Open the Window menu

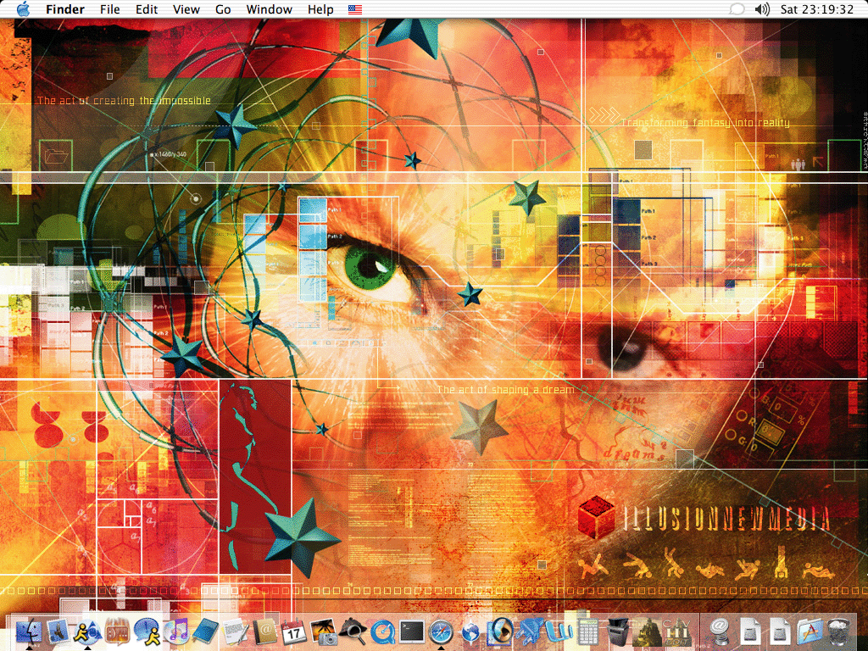pyautogui.click(x=269, y=9)
